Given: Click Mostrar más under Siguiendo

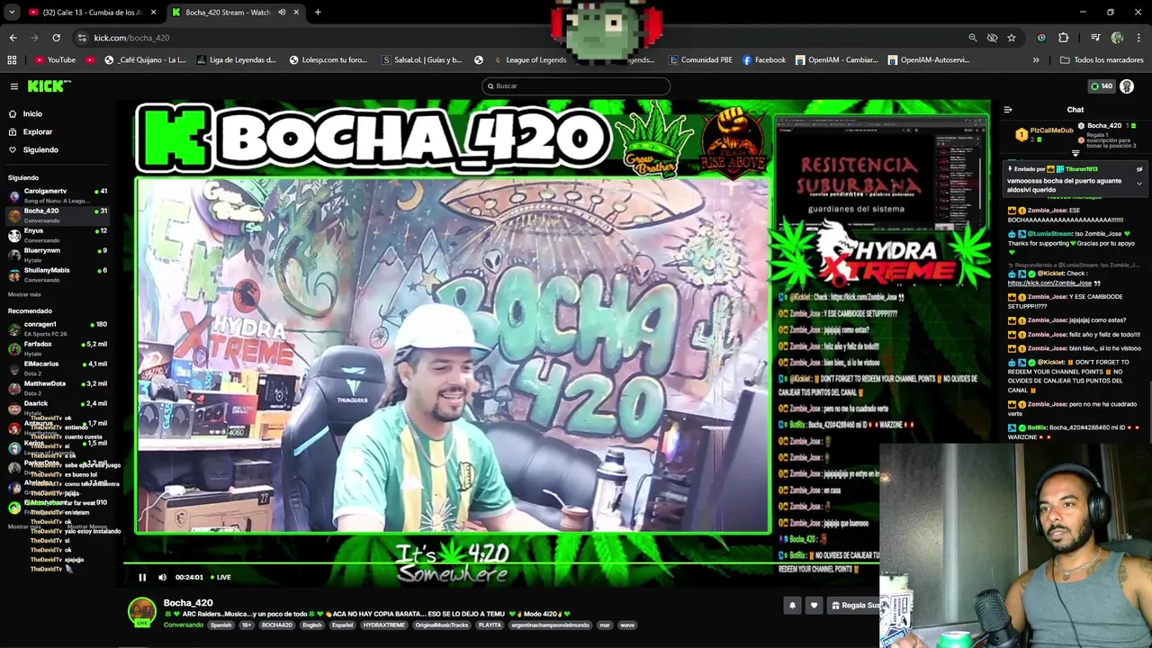Looking at the screenshot, I should 24,294.
